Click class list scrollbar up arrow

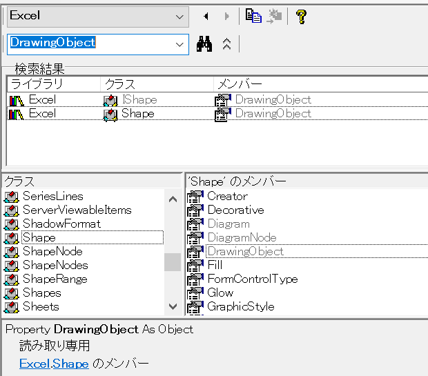(x=173, y=199)
